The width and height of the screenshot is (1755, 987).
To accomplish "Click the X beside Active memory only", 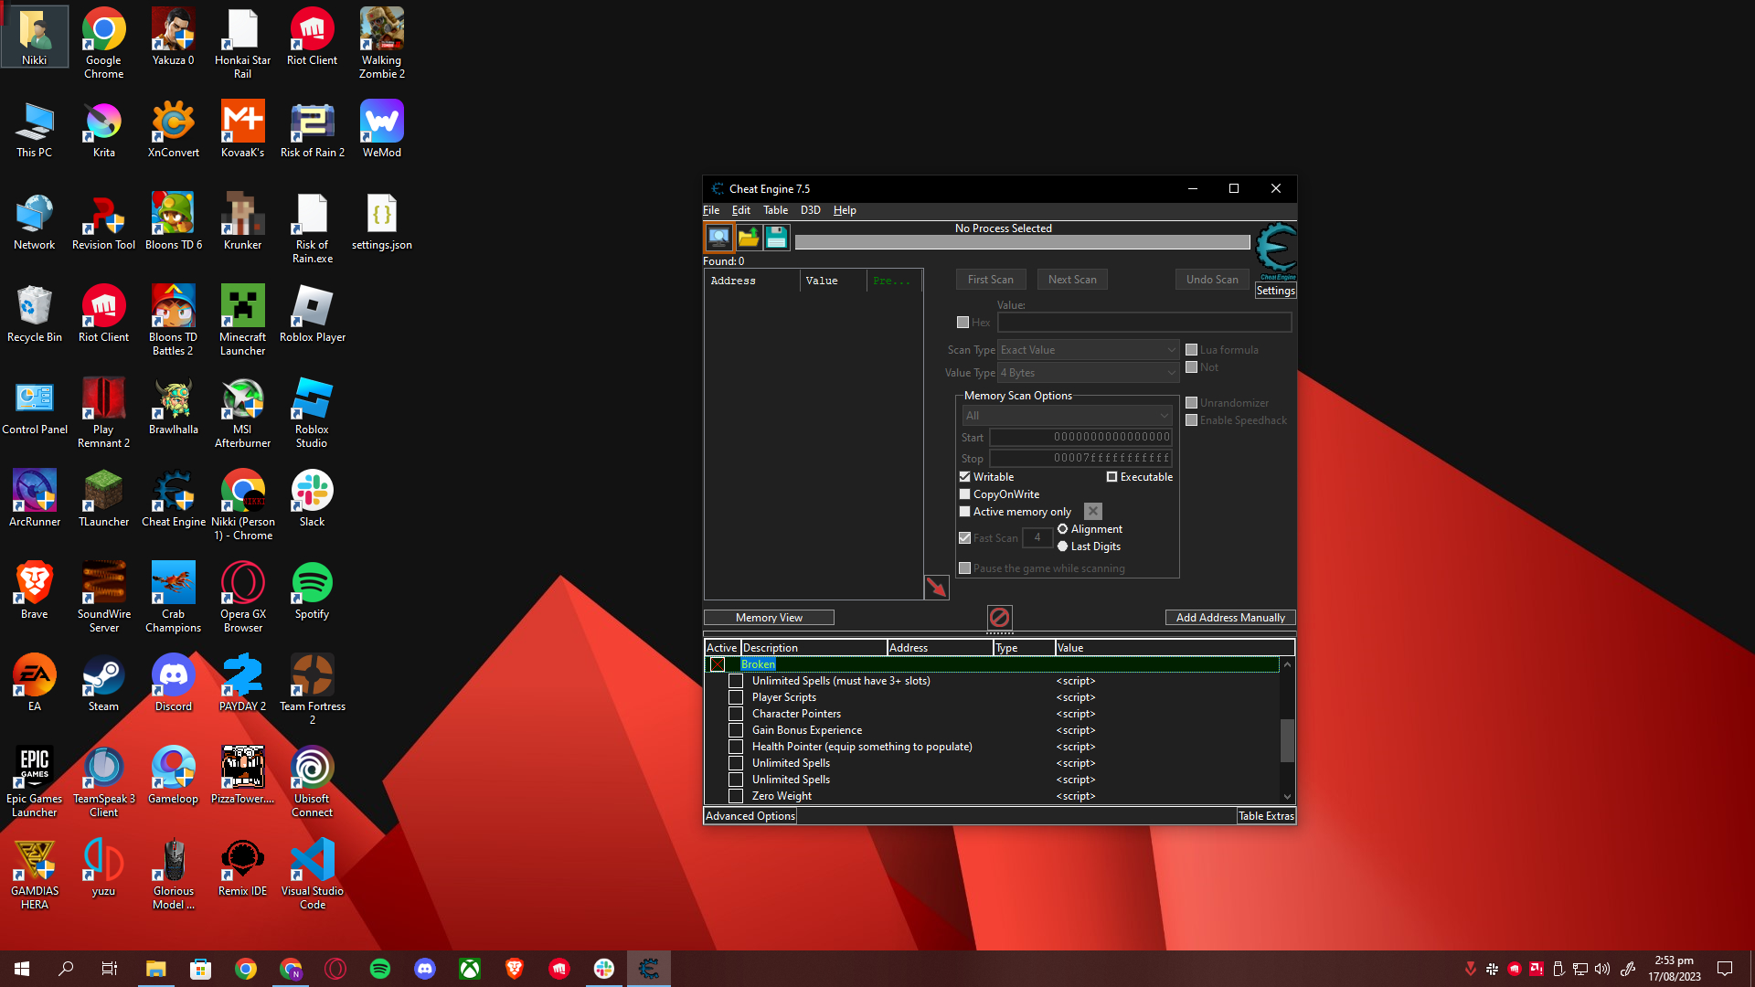I will coord(1092,512).
